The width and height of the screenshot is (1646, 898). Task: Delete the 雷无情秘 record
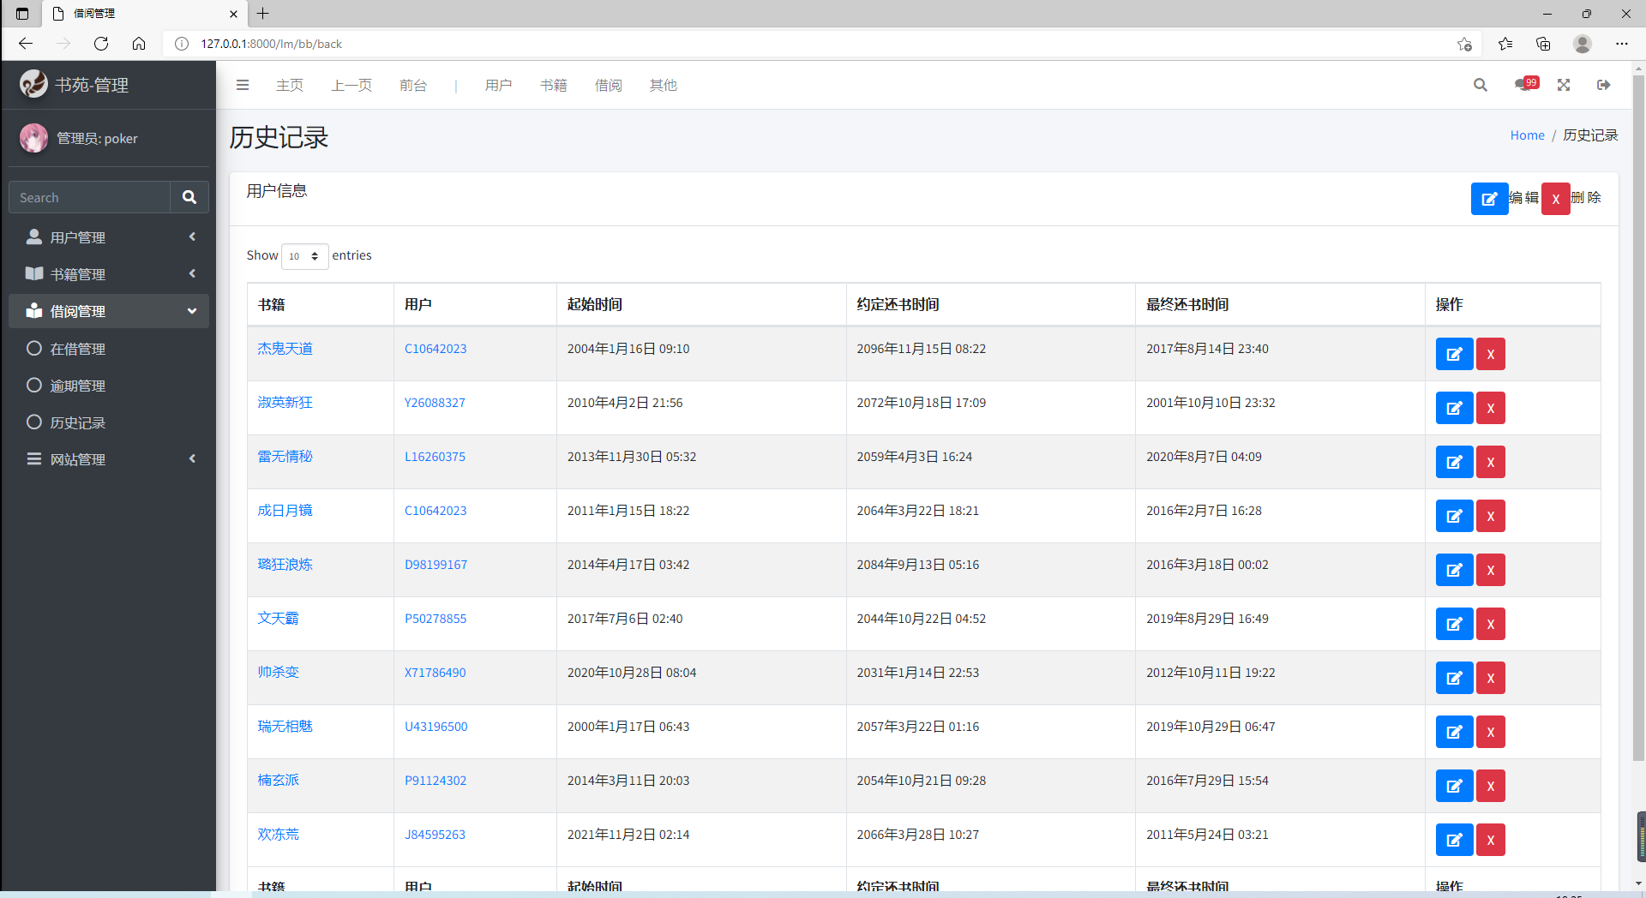pyautogui.click(x=1490, y=462)
